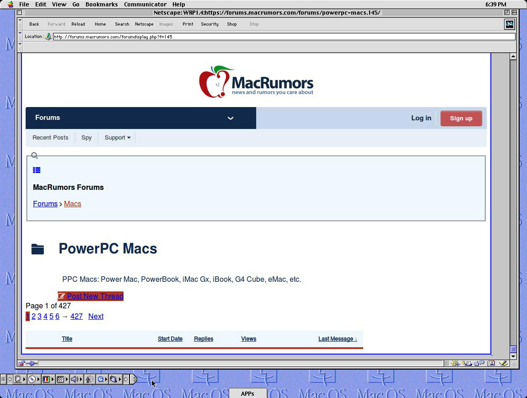Click the vertical scrollbar down arrow
The image size is (527, 398).
pos(513,356)
